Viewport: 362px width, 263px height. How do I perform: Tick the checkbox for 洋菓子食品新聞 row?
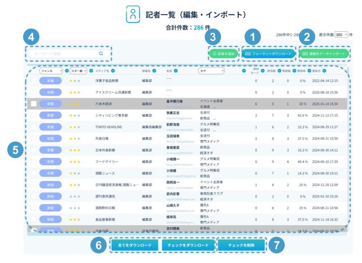(x=34, y=81)
